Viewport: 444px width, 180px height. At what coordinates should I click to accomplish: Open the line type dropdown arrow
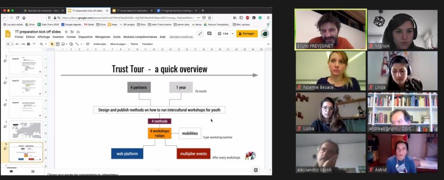pos(81,44)
